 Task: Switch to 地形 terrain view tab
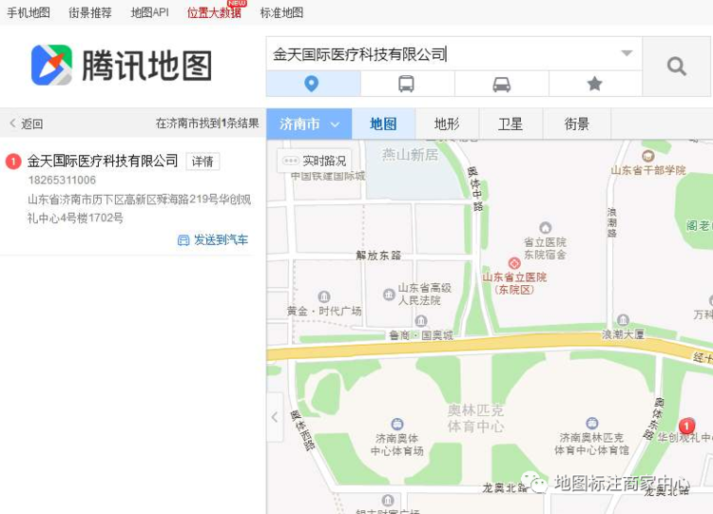(x=447, y=124)
